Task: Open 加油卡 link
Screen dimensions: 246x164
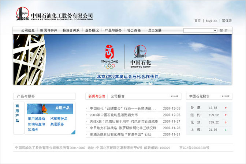Action: tap(33, 130)
